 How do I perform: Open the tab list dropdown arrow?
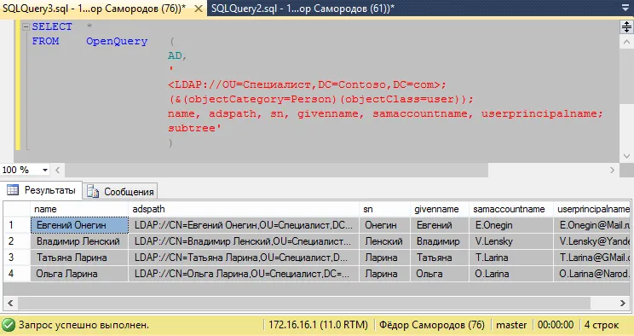pyautogui.click(x=625, y=8)
